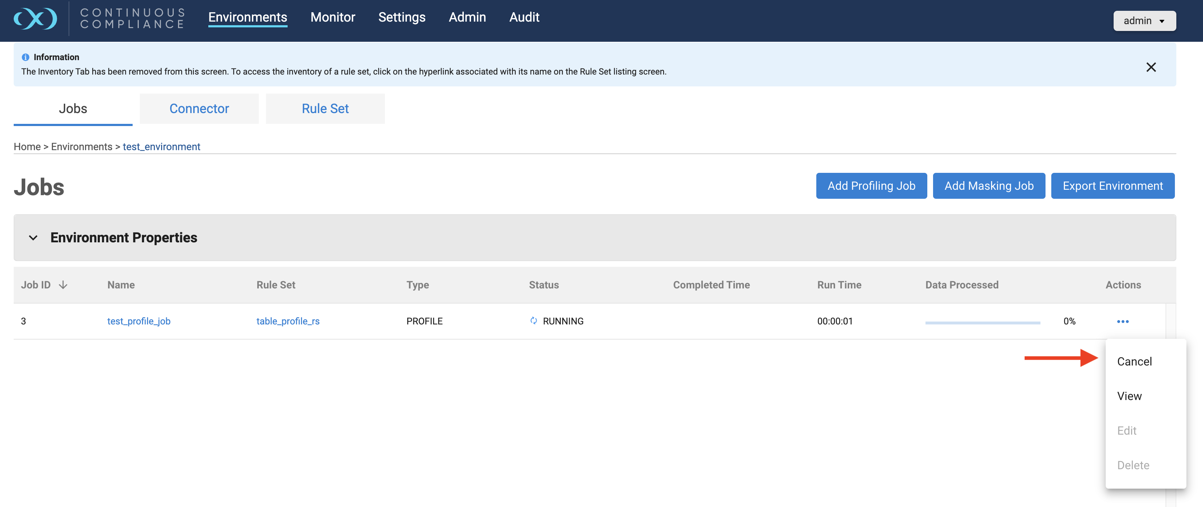Collapse the Environment Properties chevron

click(33, 238)
